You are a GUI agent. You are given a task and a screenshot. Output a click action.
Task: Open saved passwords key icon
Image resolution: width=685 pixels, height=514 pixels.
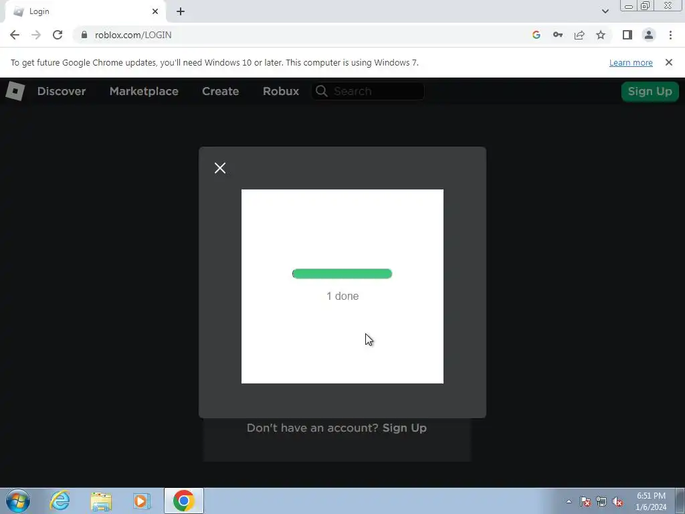point(558,35)
